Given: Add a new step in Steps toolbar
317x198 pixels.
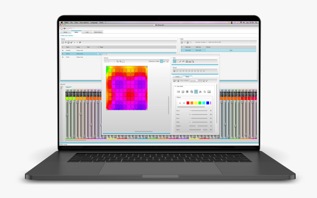Looking at the screenshot, I should click(x=182, y=42).
